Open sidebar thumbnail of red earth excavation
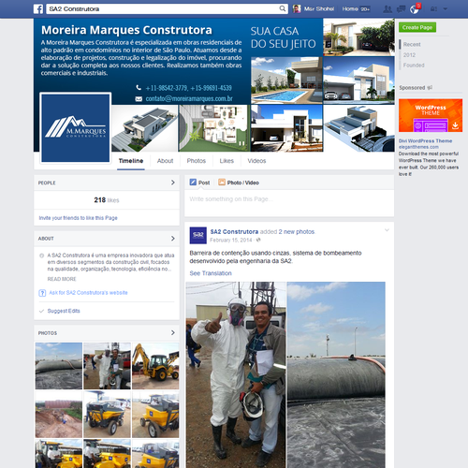The image size is (468, 468). [59, 414]
